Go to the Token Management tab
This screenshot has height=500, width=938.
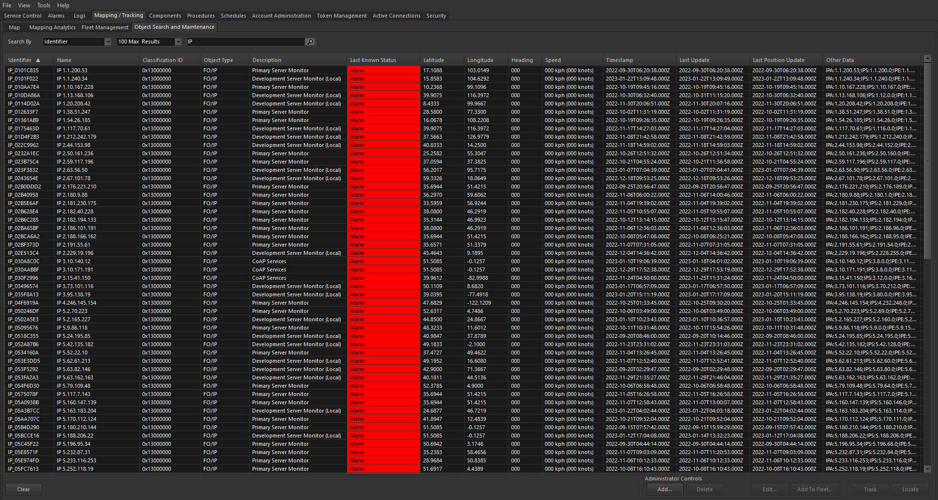tap(341, 16)
